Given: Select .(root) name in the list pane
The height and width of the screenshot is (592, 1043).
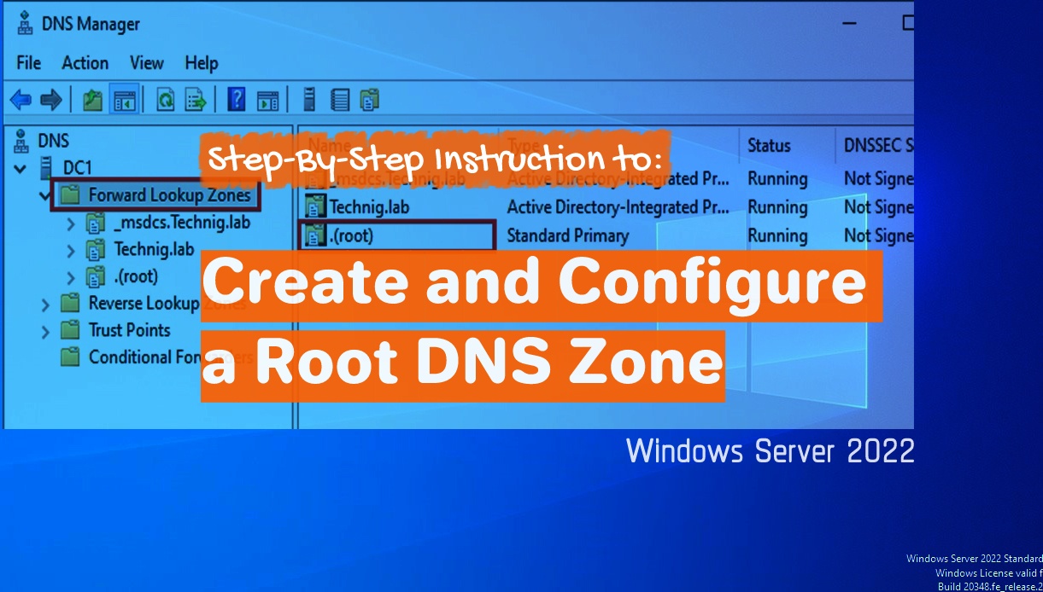Looking at the screenshot, I should [352, 235].
